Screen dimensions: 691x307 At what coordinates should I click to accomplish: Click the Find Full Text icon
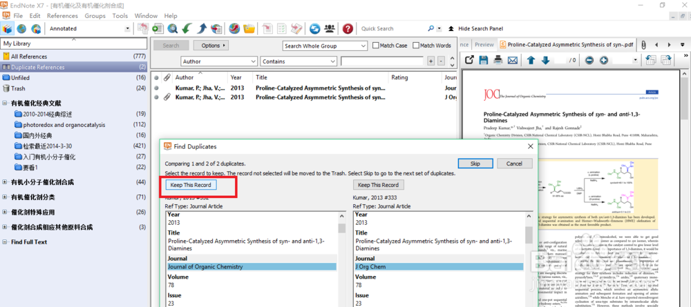(216, 28)
